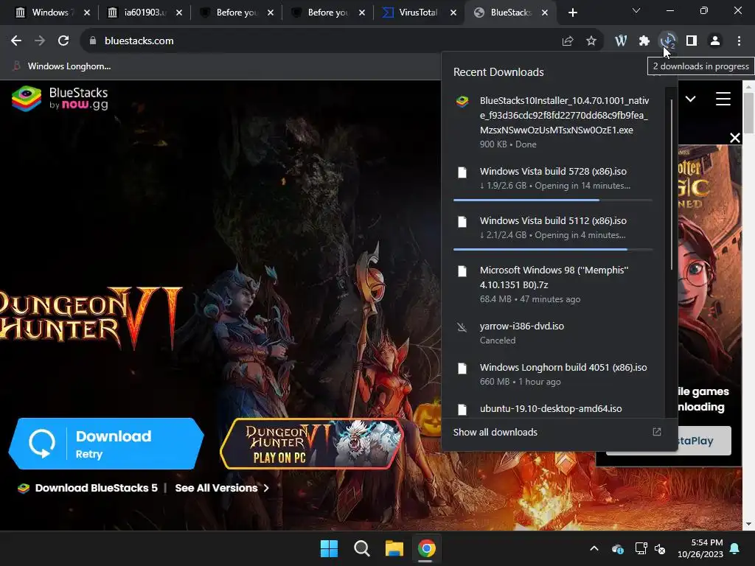The image size is (755, 566).
Task: Expand the chevron dropdown in BlueStacks header
Action: tap(690, 99)
